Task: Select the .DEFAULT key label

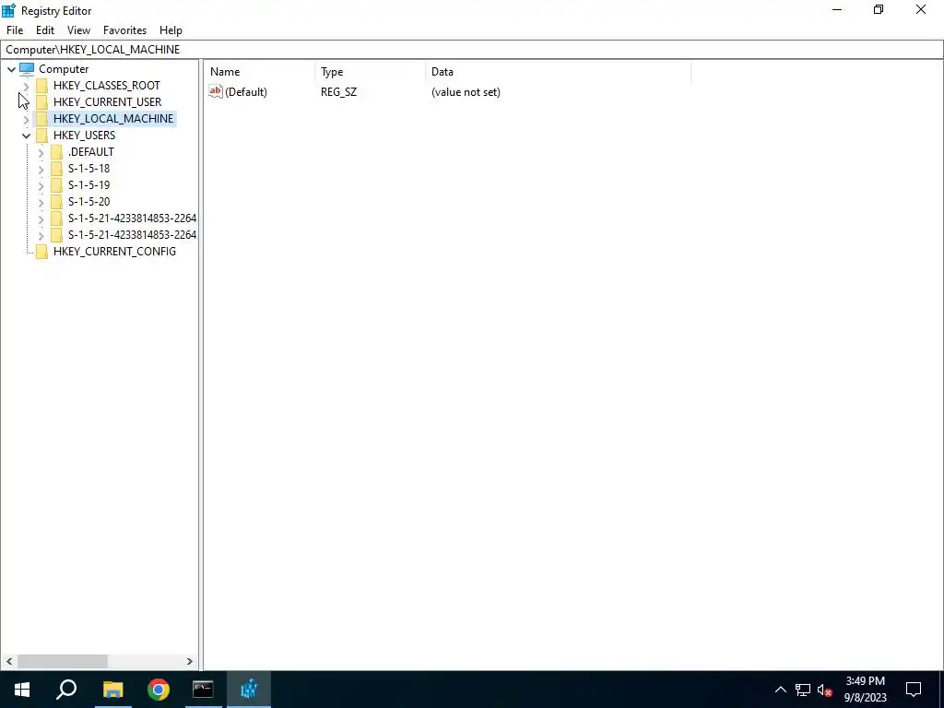Action: click(x=91, y=152)
